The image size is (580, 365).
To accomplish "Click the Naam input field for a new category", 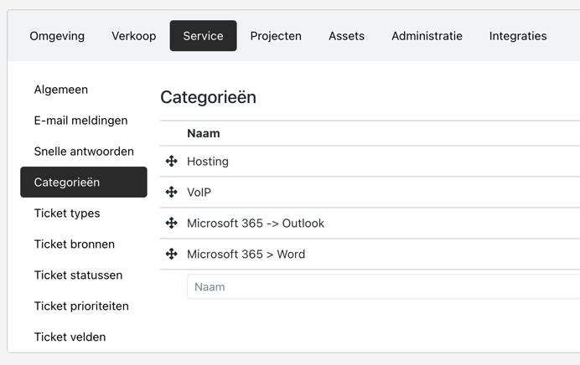I will point(383,286).
